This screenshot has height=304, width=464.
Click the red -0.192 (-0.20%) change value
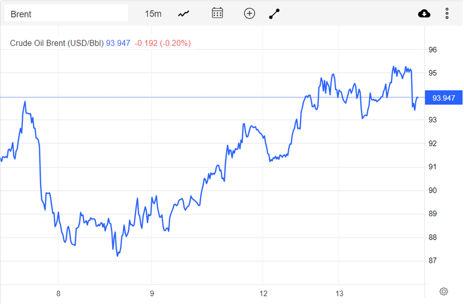point(163,43)
